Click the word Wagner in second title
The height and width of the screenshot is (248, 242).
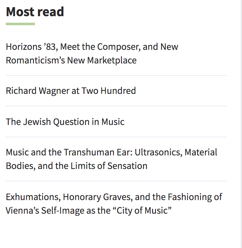(x=54, y=91)
